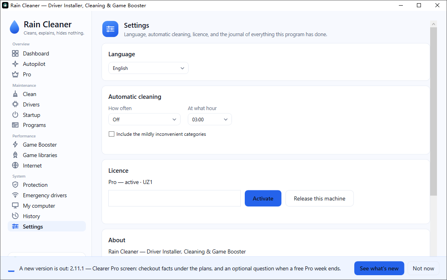Click See what's new button
This screenshot has height=280, width=447.
[379, 268]
